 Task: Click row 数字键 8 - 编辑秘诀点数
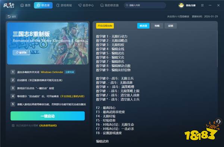(x=113, y=66)
